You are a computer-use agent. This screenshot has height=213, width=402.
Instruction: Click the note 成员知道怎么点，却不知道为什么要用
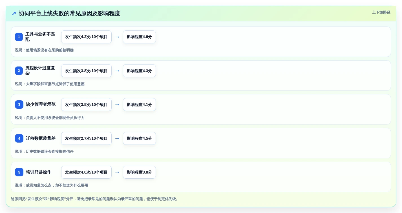57,185
